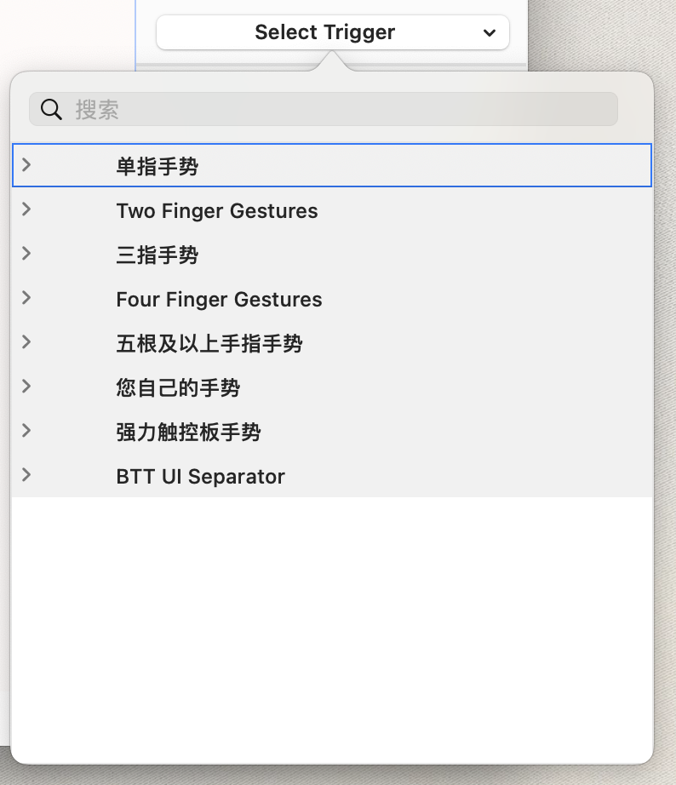Select the 单指手势 row
Screen dimensions: 676x785
tap(332, 165)
